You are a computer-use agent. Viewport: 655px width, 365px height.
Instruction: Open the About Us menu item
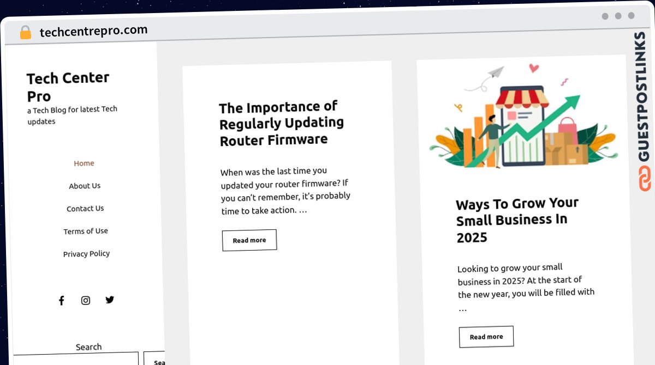[x=85, y=186]
